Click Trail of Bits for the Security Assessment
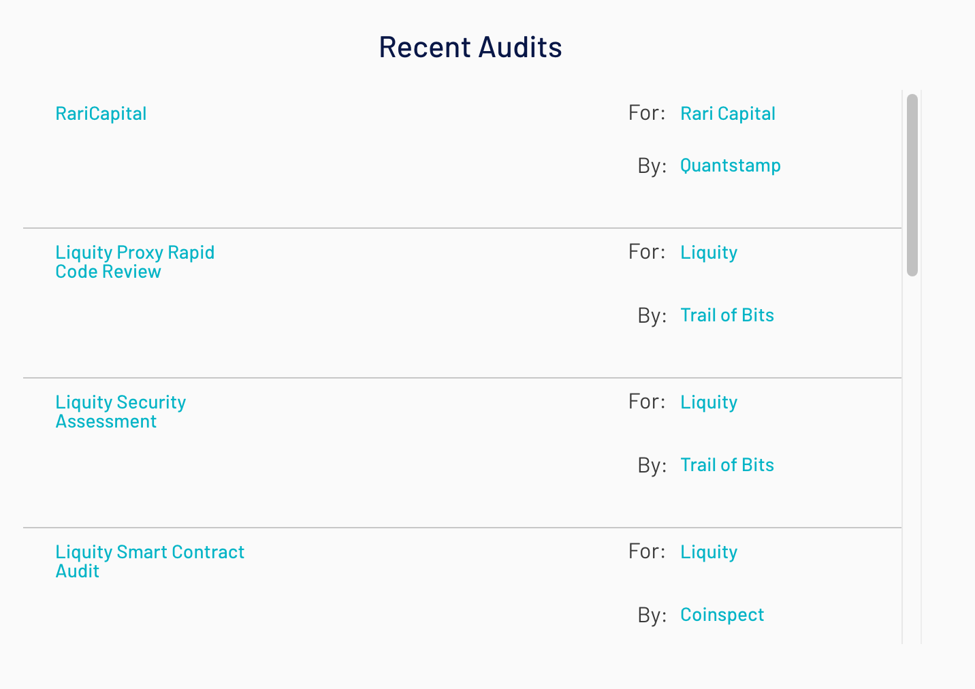 pos(726,464)
